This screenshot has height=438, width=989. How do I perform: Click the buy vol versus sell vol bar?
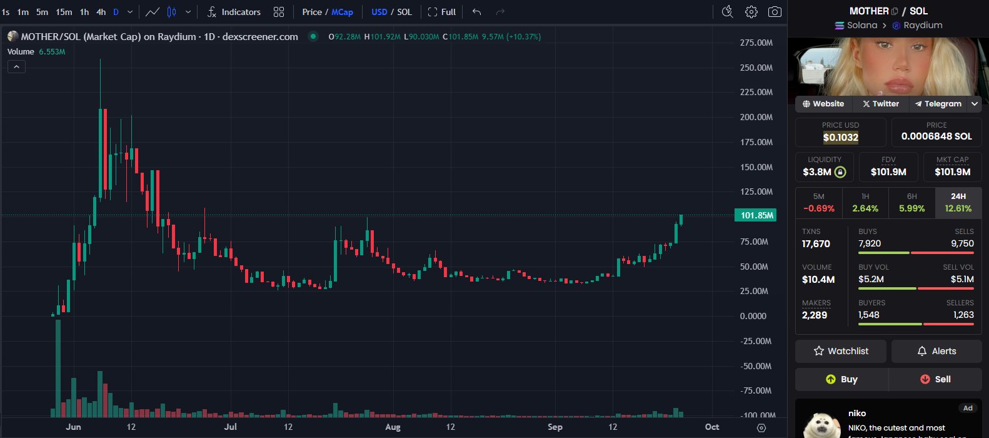916,288
